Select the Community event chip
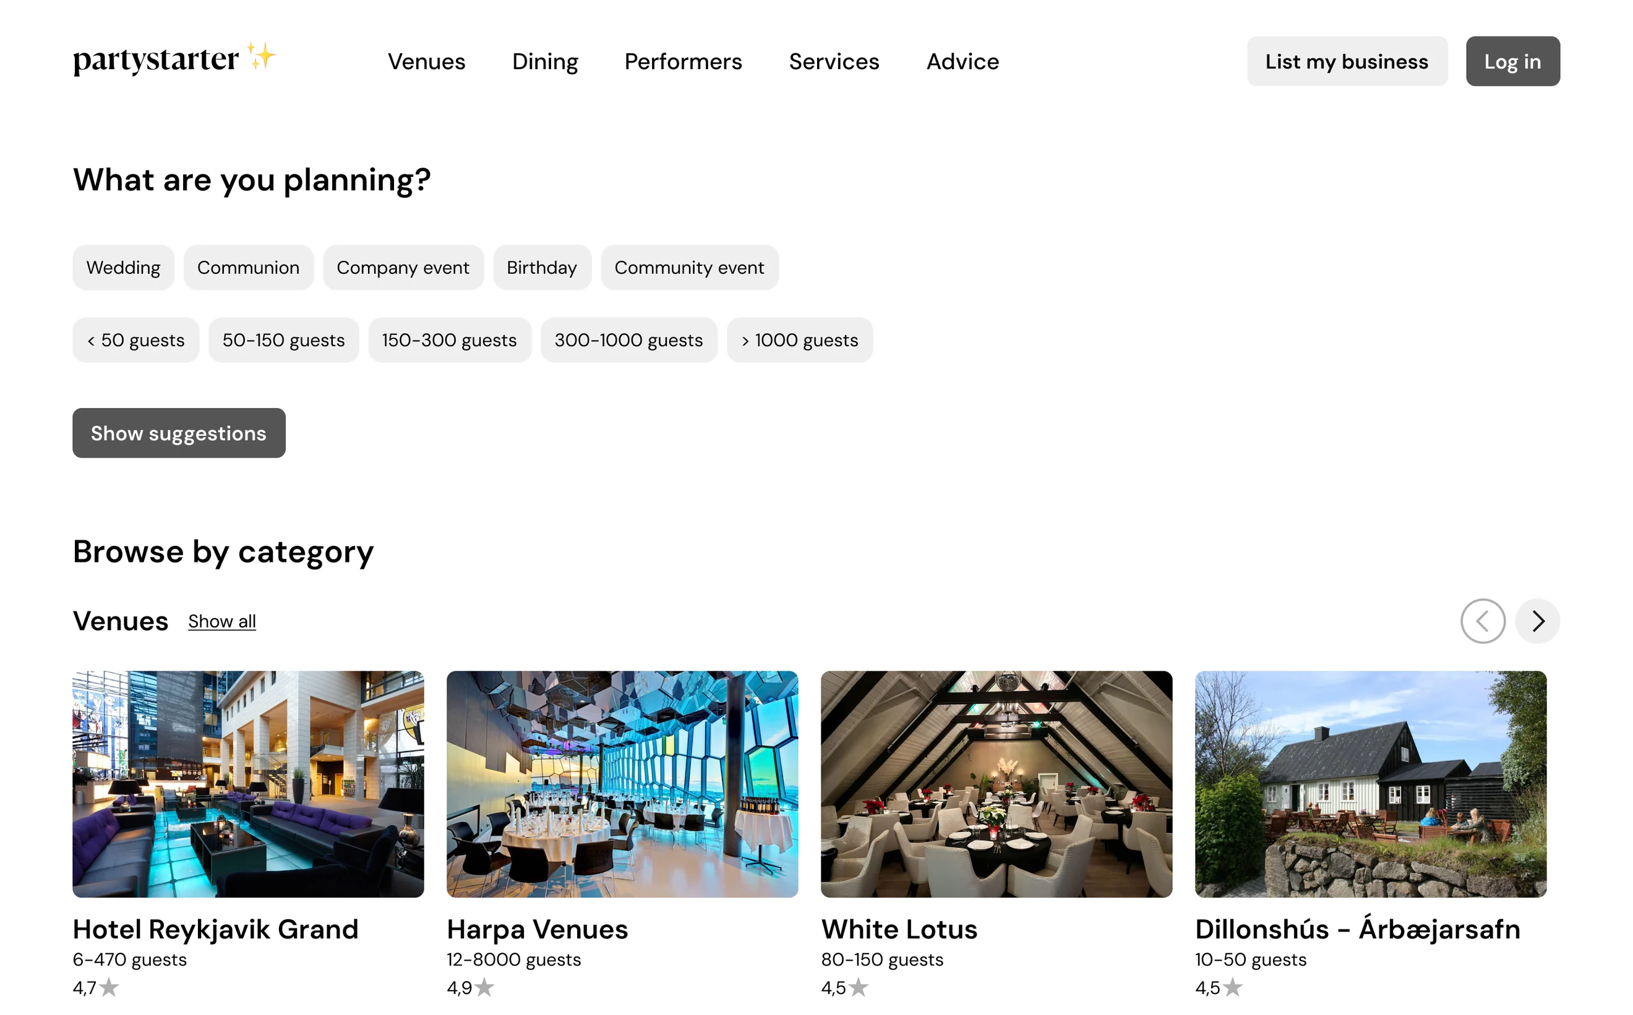1633x1015 pixels. tap(689, 267)
